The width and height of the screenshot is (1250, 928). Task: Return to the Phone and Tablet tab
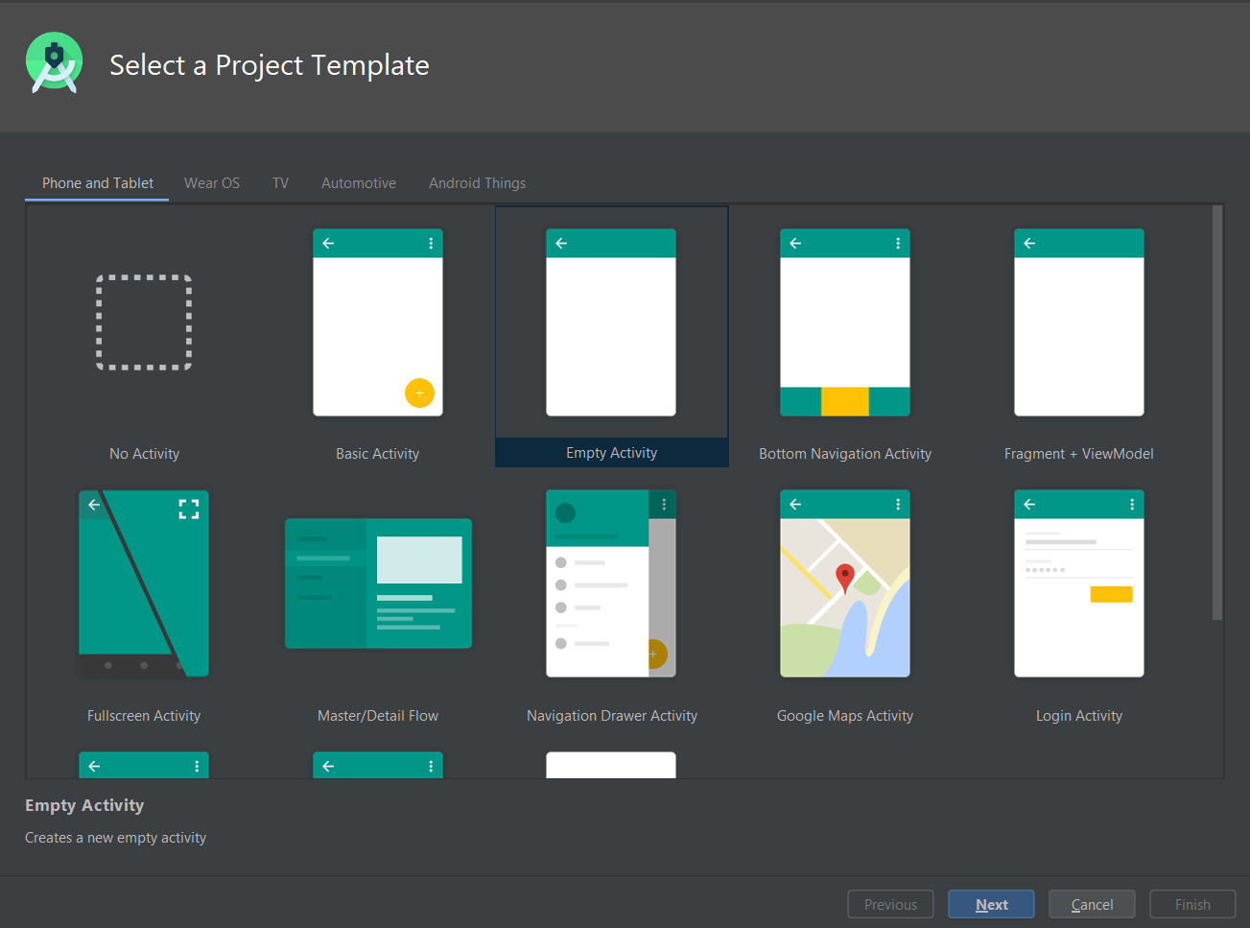(97, 182)
